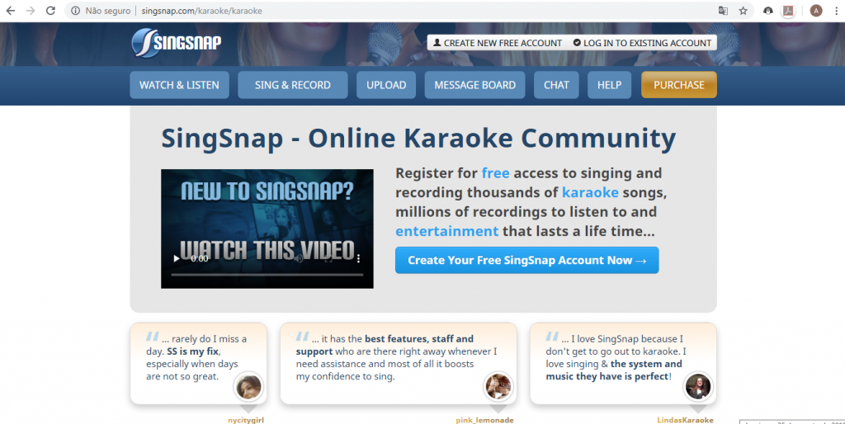Open the Message Board
Screen dimensions: 845x424
(474, 85)
